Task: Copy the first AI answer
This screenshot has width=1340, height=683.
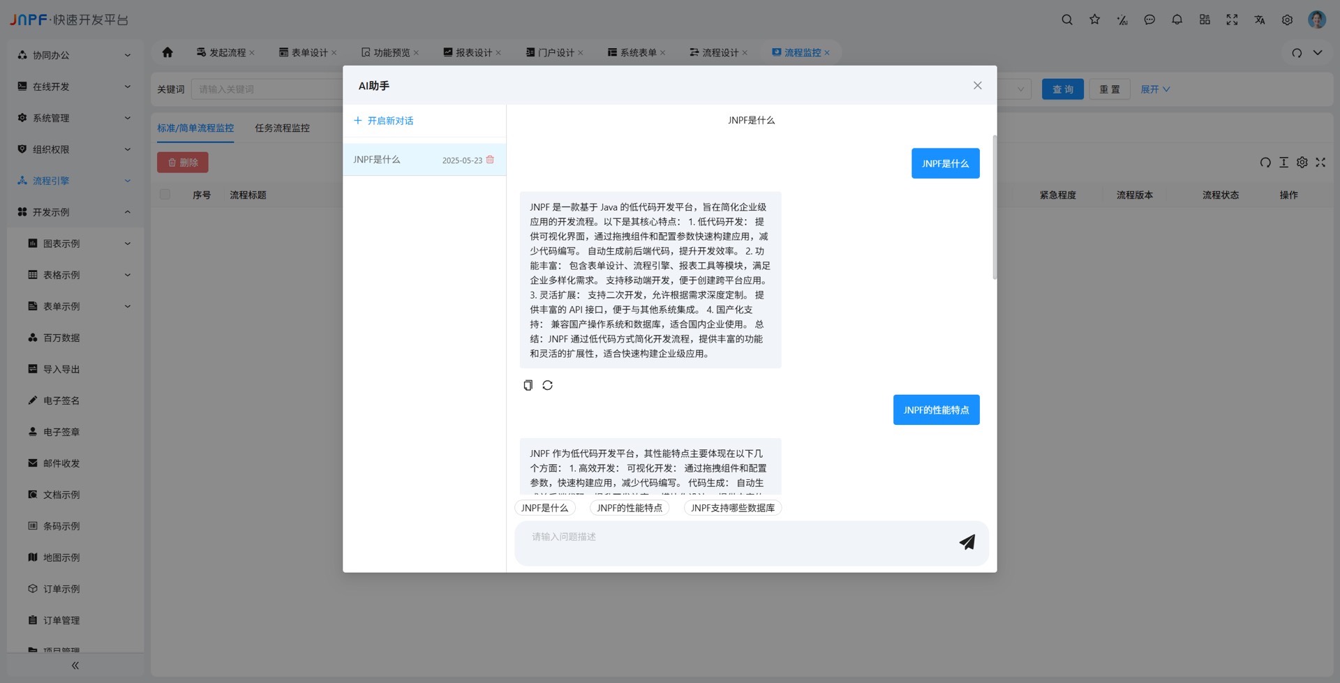Action: click(x=528, y=385)
